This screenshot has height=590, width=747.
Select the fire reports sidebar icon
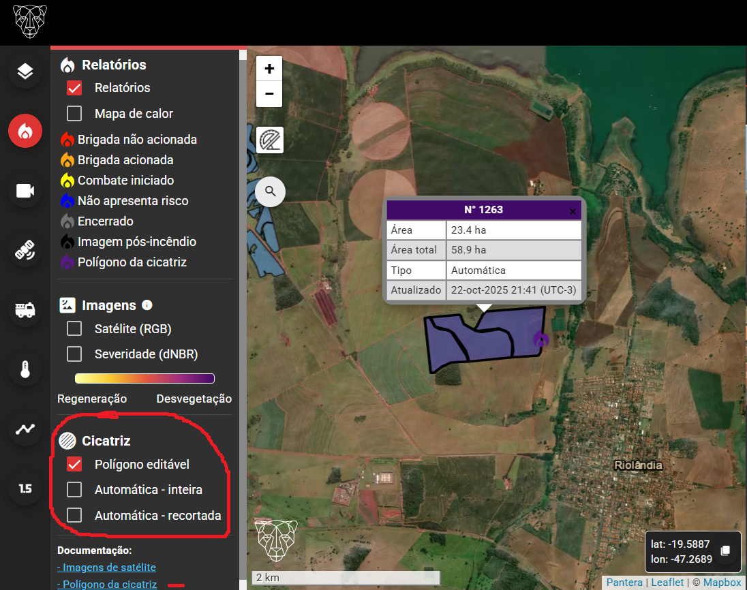coord(25,131)
